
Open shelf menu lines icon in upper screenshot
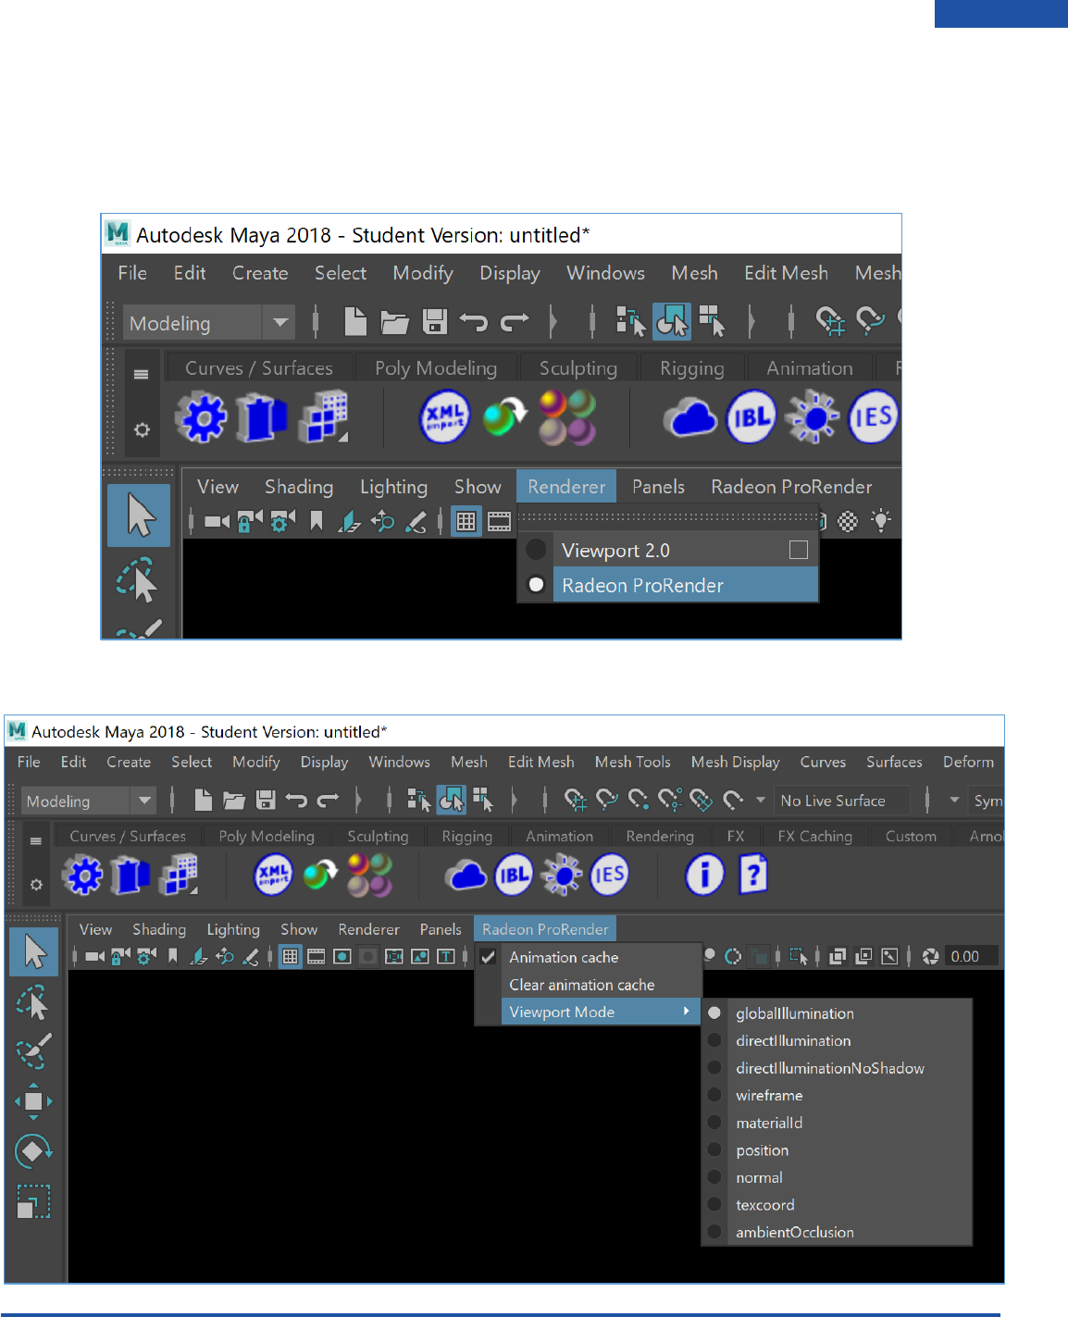pos(141,374)
